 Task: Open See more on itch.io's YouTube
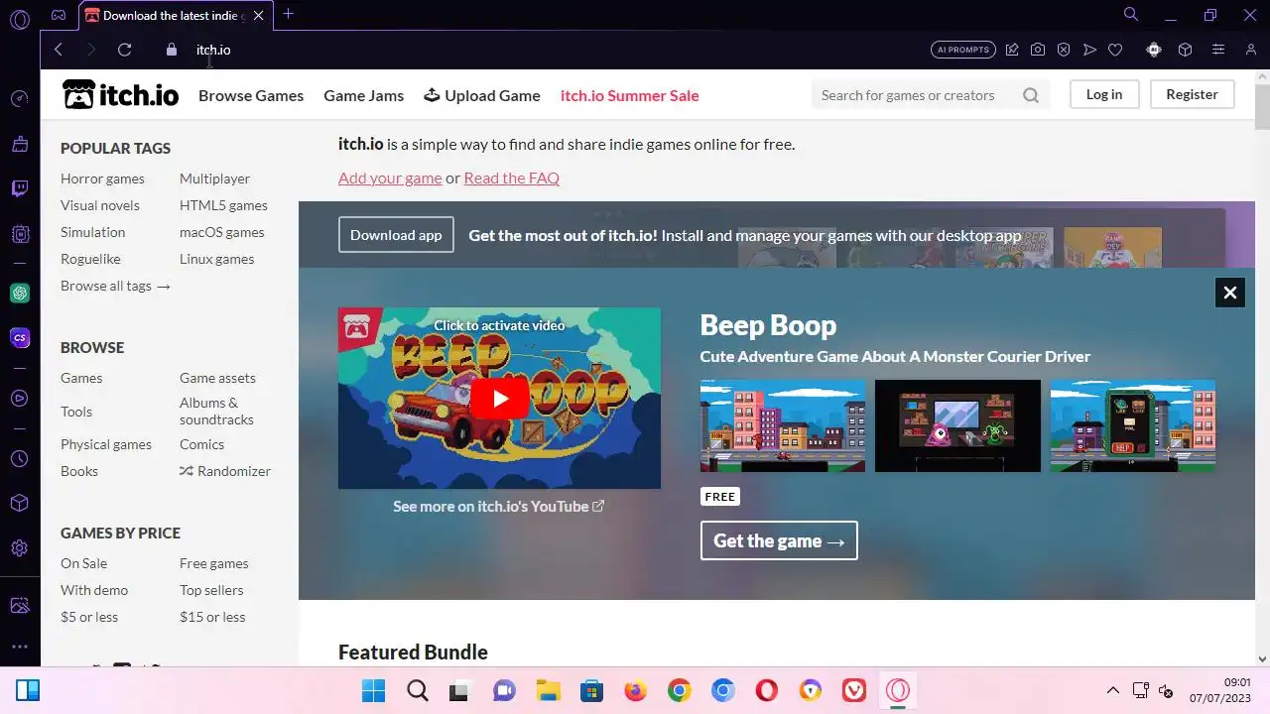(x=498, y=506)
